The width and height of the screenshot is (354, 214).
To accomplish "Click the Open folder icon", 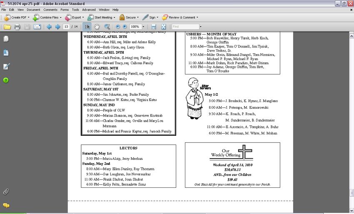I will pyautogui.click(x=7, y=27).
